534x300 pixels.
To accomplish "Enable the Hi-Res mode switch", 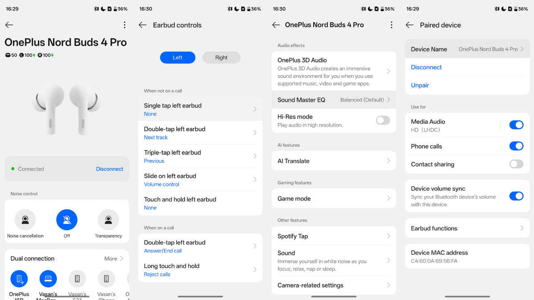I will coord(383,120).
